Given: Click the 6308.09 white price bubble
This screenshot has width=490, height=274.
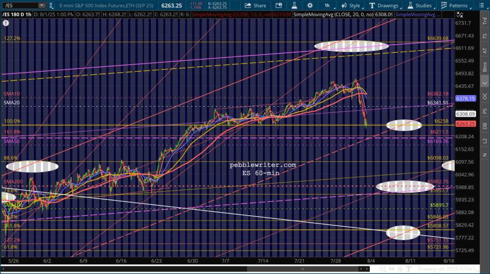Looking at the screenshot, I should [x=466, y=114].
